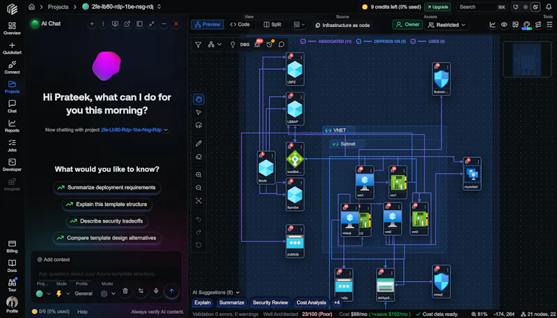Open the filter icon in diagram toolbar

198,45
